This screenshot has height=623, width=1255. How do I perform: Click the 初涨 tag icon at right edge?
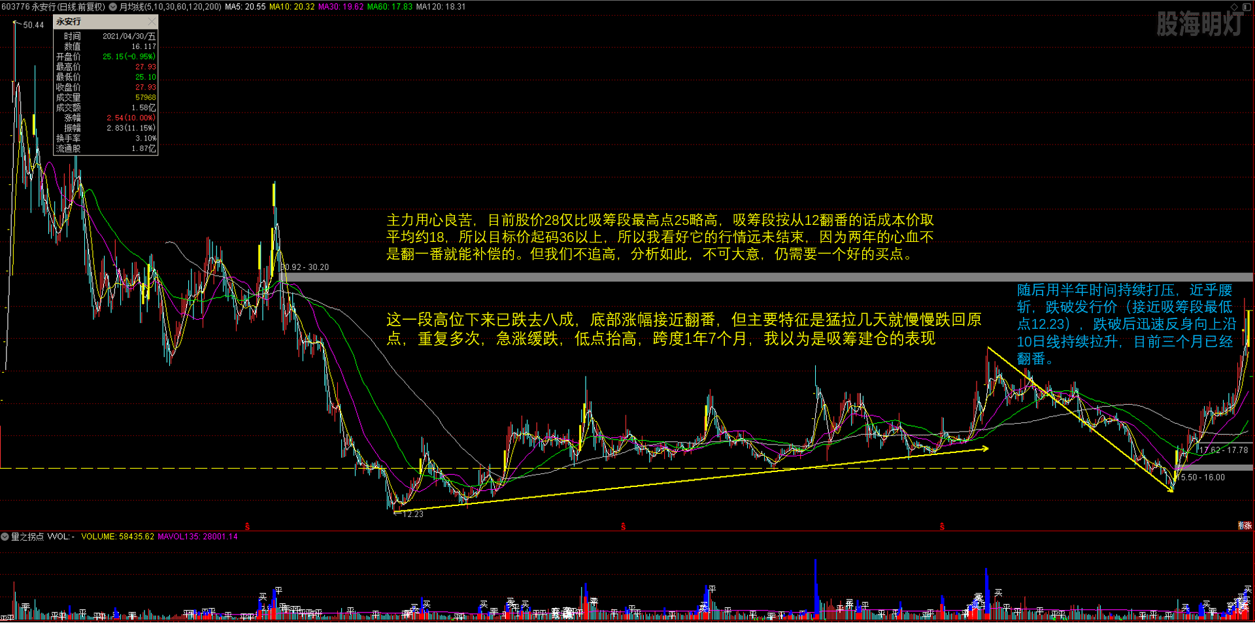pos(1245,526)
